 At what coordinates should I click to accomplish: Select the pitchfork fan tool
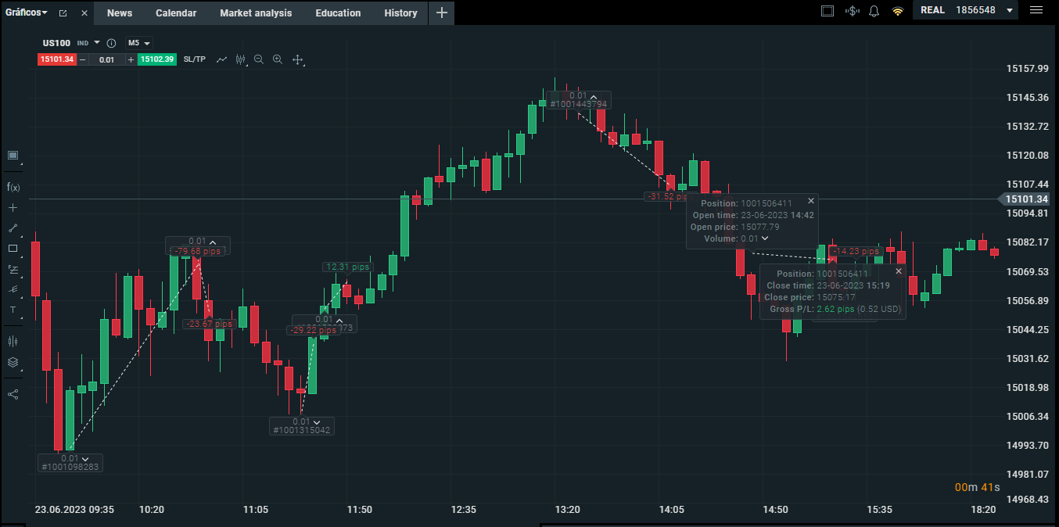(13, 289)
